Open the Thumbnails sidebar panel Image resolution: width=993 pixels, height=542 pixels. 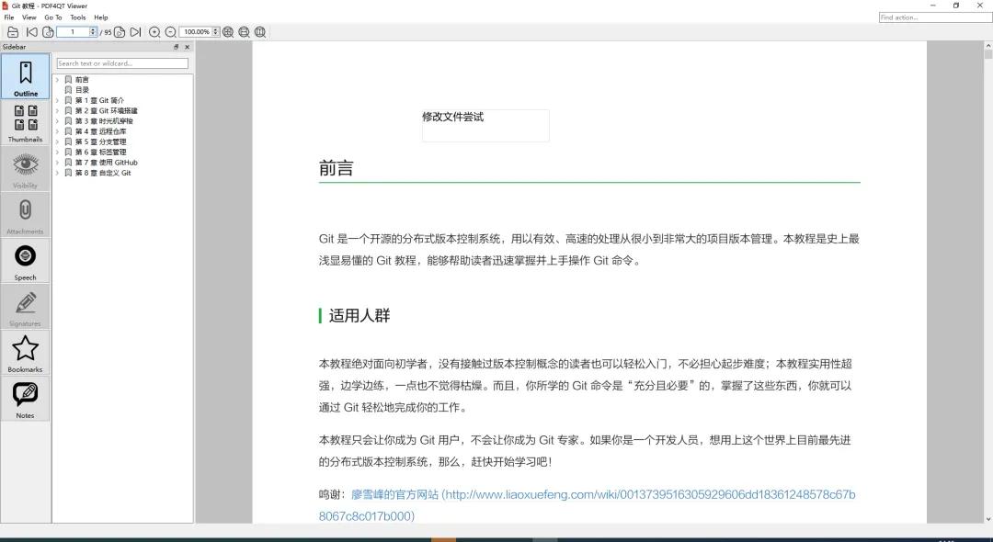click(25, 120)
